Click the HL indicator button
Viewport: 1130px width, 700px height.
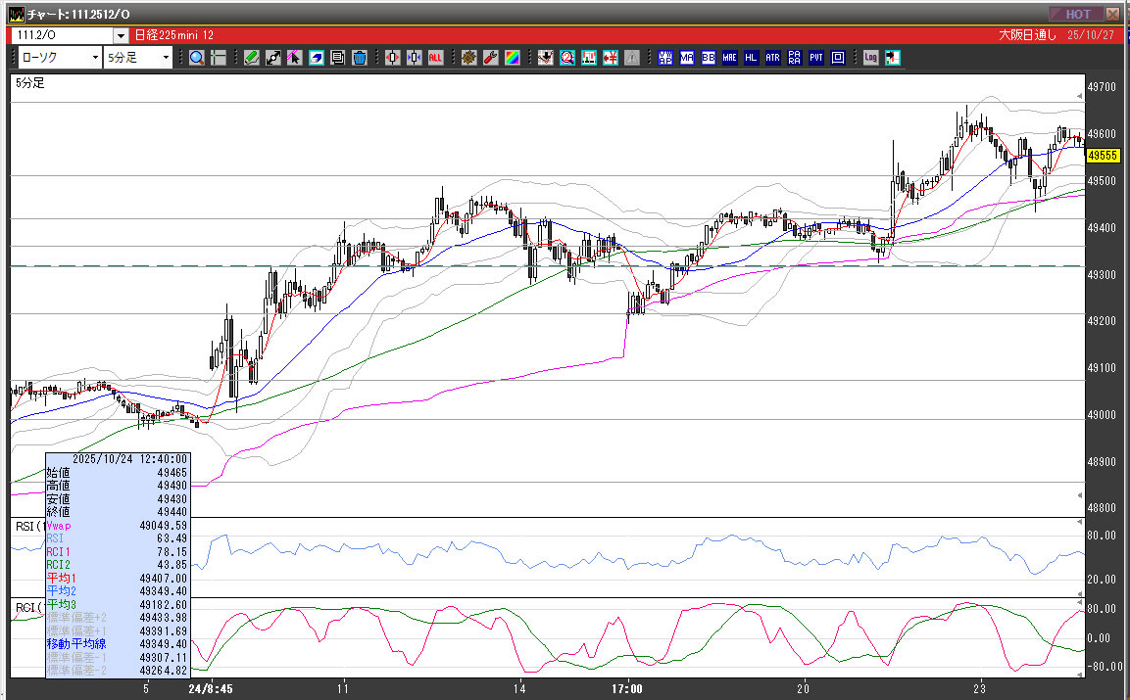point(752,58)
